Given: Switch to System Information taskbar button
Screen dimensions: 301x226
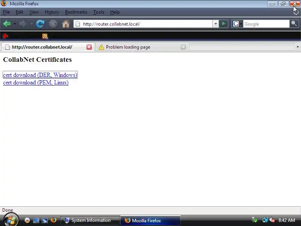Looking at the screenshot, I should pyautogui.click(x=90, y=220).
